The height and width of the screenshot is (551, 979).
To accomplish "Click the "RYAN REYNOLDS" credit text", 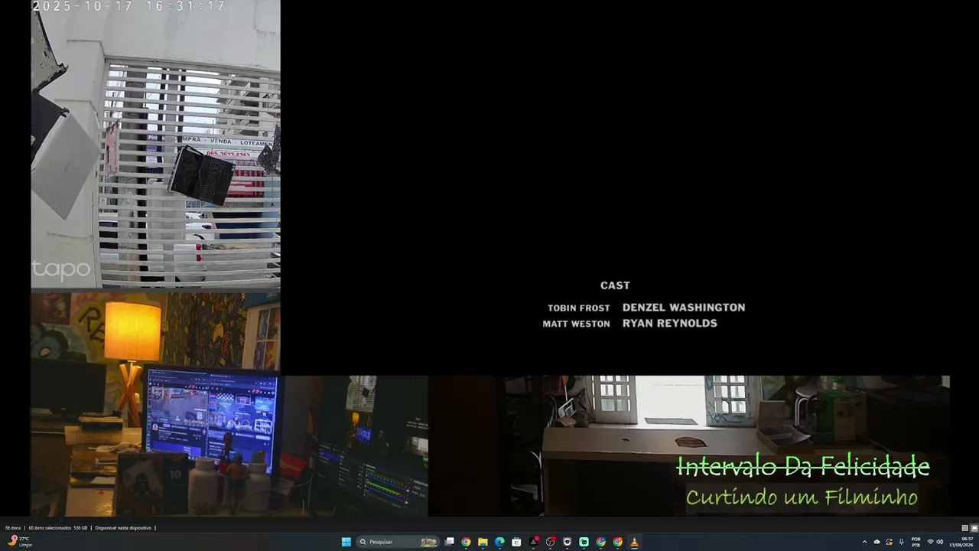I will (670, 324).
